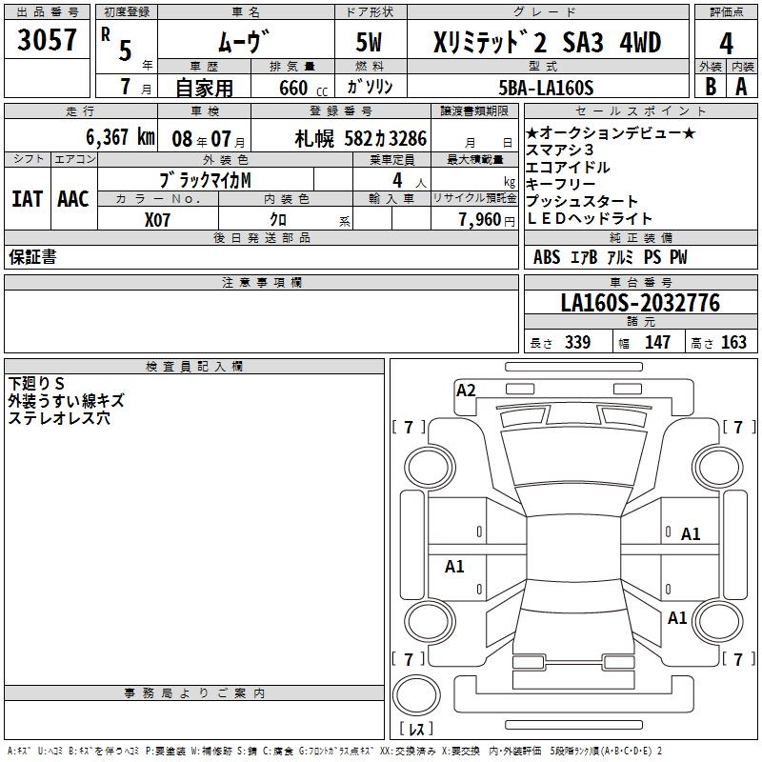Screen dimensions: 762x762
Task: Click the damage code legend line
Action: [334, 752]
